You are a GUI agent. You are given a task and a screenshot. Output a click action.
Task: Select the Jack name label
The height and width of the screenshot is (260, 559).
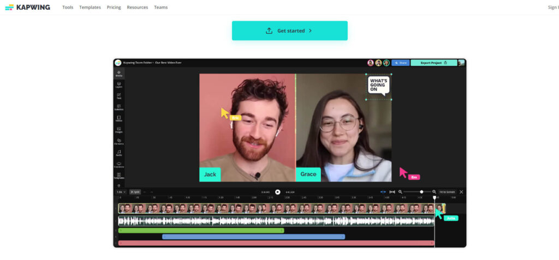(210, 174)
